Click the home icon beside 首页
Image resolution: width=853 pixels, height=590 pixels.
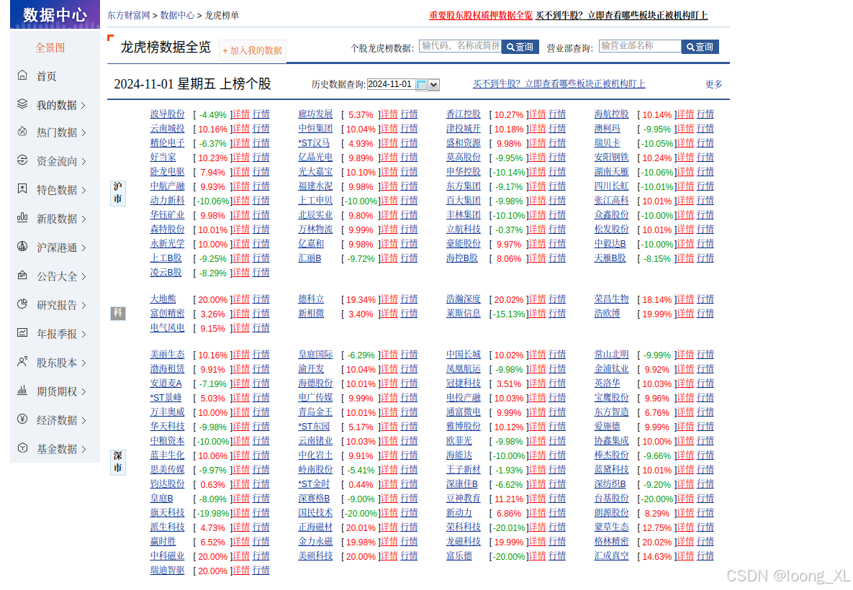pos(22,75)
